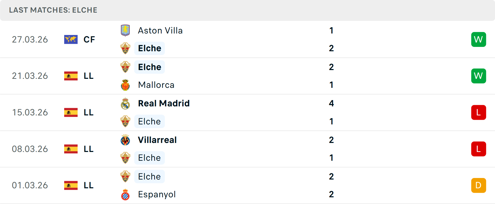Click Elche crest in Aston Villa match
This screenshot has width=495, height=204.
(x=125, y=48)
